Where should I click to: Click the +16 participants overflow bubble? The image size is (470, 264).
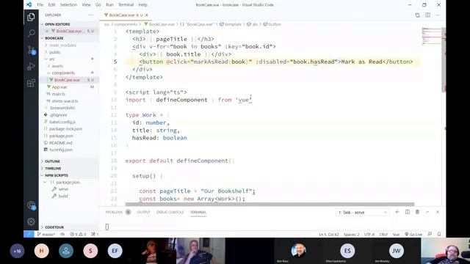(17, 251)
